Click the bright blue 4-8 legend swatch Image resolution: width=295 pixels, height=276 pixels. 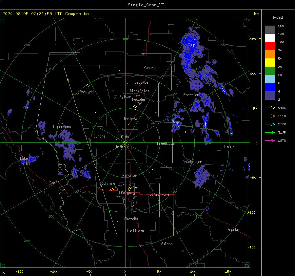point(270,87)
